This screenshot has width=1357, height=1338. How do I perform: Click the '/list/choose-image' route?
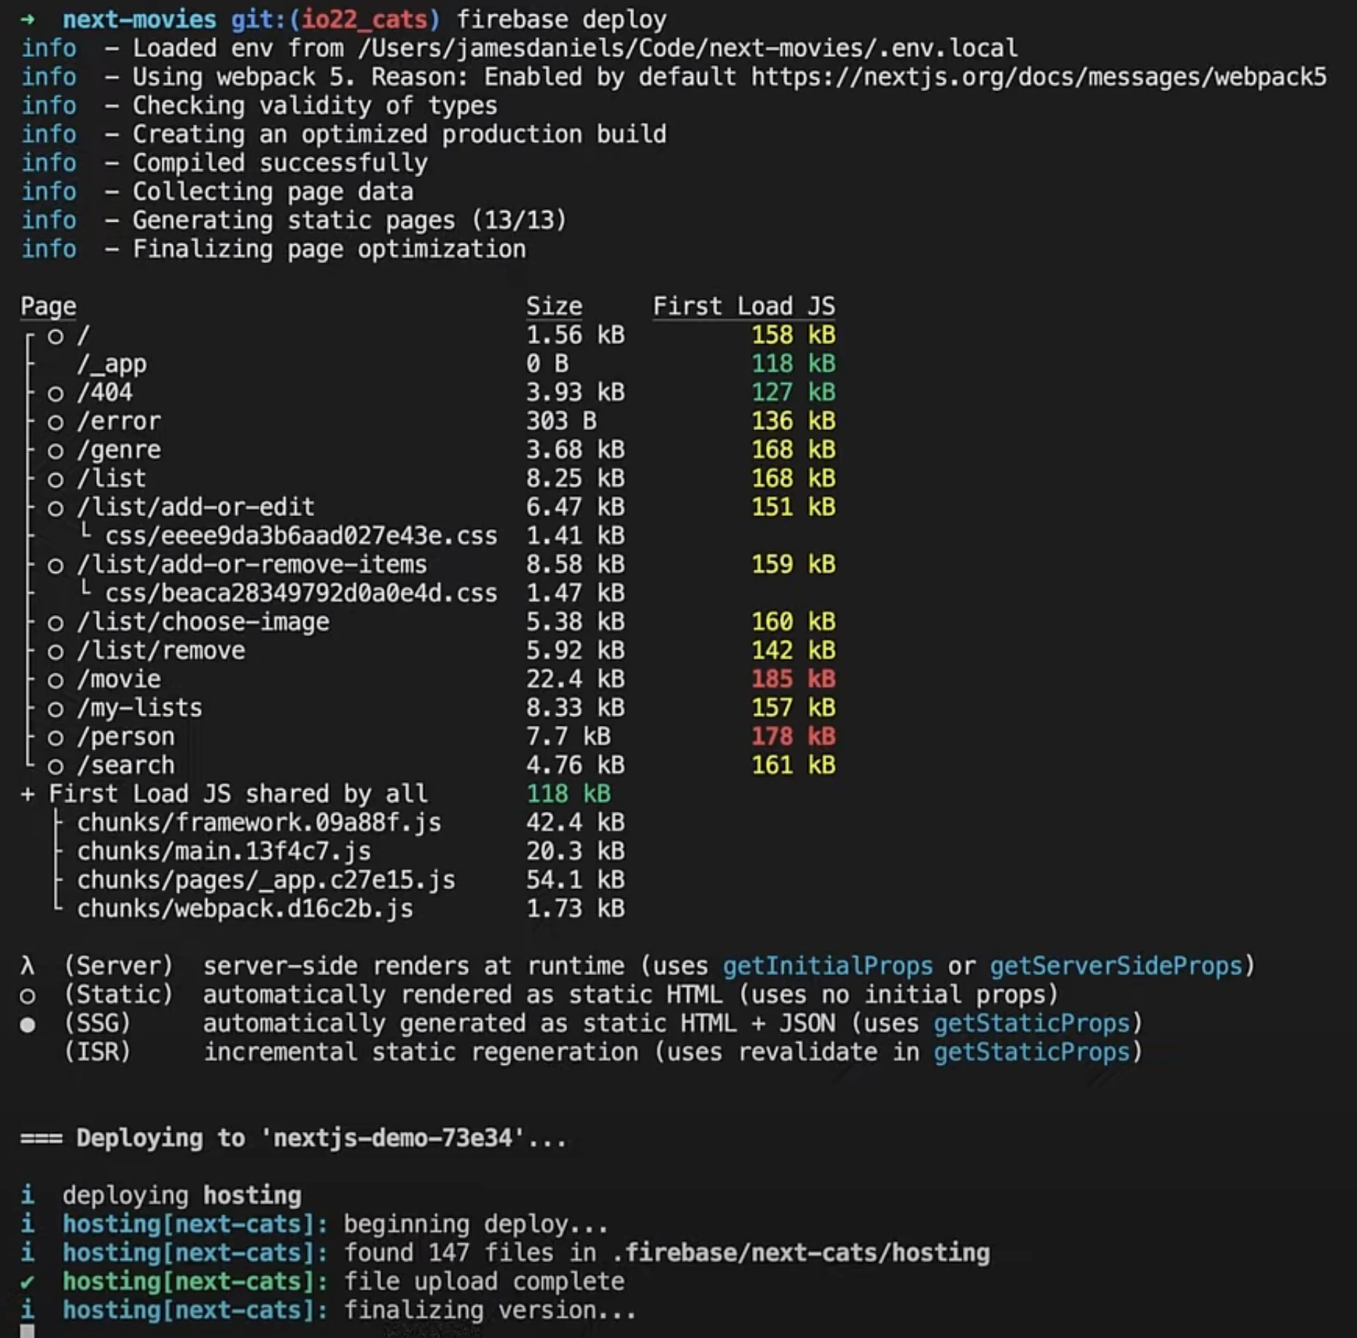203,622
